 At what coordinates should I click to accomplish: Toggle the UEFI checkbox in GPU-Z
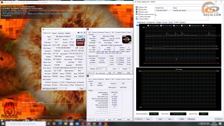pyautogui.click(x=80, y=48)
